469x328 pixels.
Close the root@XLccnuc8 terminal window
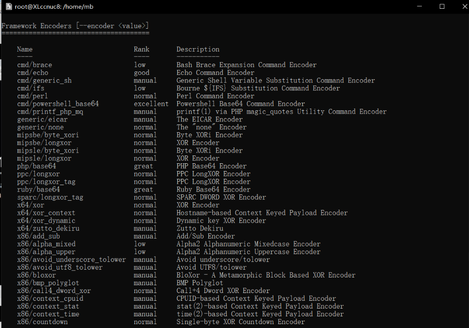[465, 6]
